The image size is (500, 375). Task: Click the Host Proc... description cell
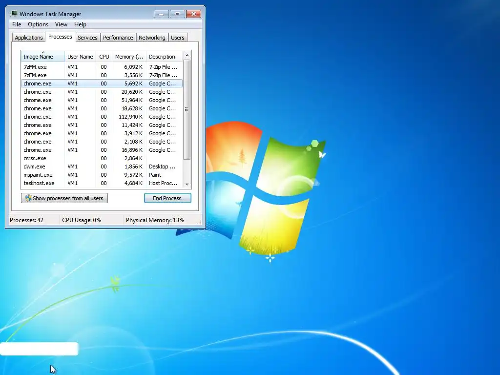[x=163, y=183]
